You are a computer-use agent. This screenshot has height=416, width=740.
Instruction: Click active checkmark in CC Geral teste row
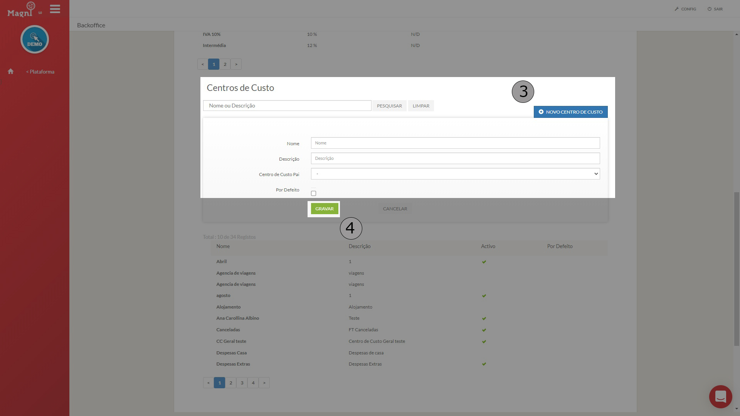[x=484, y=342]
